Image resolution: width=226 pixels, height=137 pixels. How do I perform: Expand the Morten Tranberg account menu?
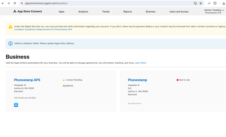[214, 11]
